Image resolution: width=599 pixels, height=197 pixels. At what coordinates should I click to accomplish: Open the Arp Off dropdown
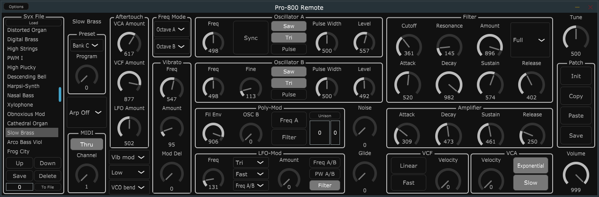(x=87, y=113)
